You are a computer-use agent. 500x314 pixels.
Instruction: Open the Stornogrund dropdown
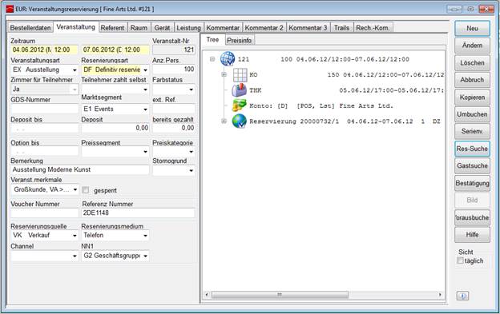tap(191, 171)
